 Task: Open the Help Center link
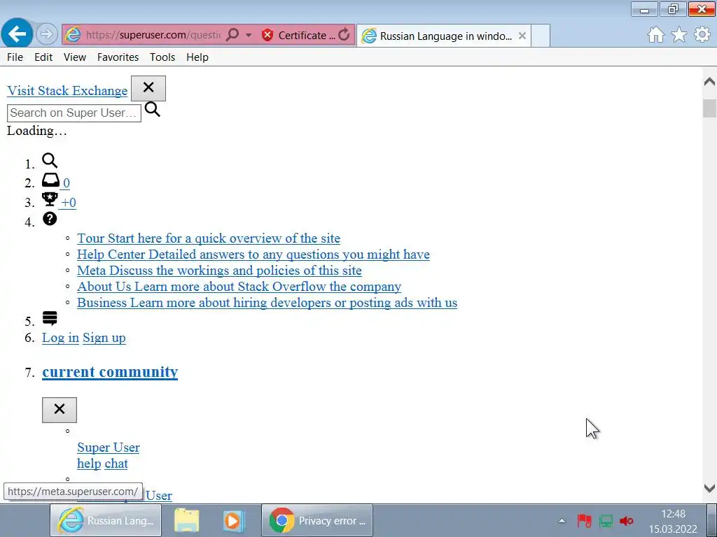pos(253,255)
